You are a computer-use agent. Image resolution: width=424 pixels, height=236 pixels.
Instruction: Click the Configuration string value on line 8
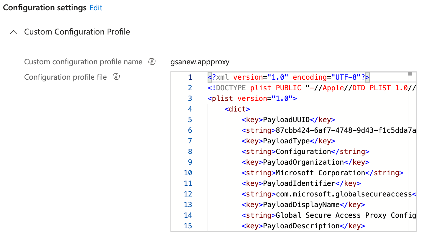(303, 152)
